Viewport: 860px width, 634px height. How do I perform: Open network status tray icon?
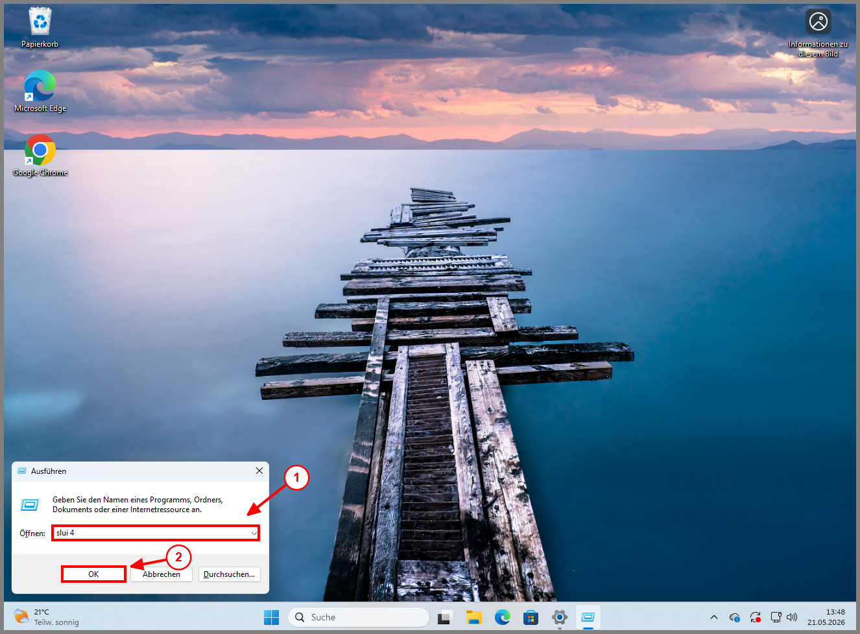(776, 617)
